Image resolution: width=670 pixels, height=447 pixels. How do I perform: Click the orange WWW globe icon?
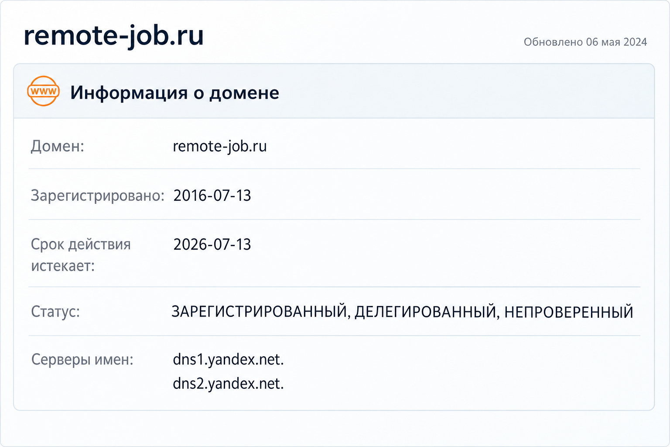click(43, 91)
